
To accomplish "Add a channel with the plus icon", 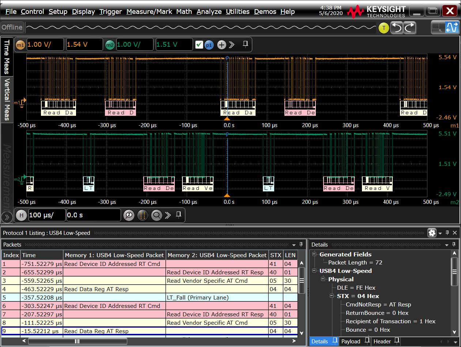I will [222, 45].
